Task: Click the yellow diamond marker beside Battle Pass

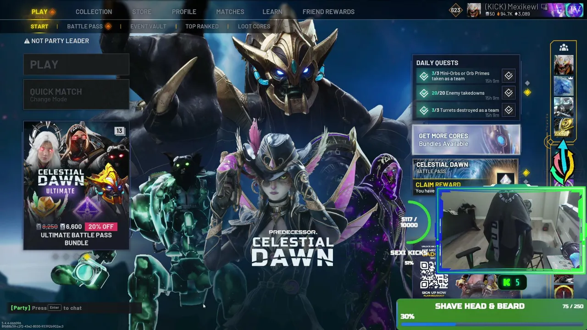Action: tap(526, 173)
